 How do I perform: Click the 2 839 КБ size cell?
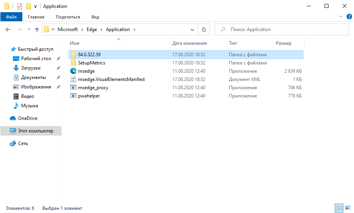coord(293,71)
